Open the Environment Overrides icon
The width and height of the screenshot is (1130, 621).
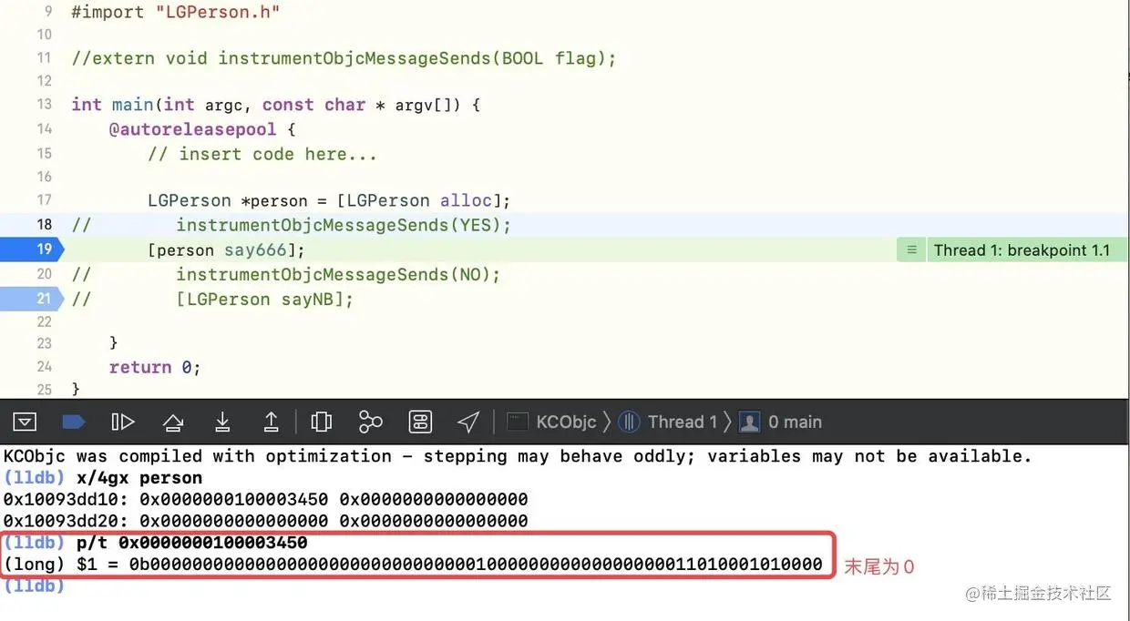point(419,421)
